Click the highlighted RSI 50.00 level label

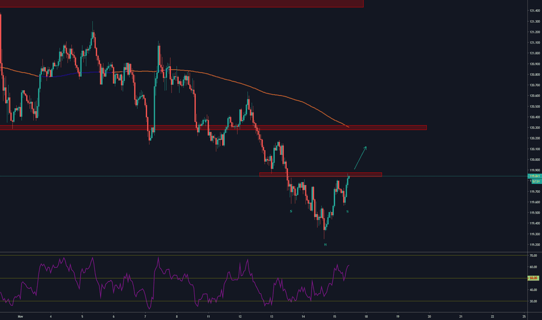coord(533,278)
